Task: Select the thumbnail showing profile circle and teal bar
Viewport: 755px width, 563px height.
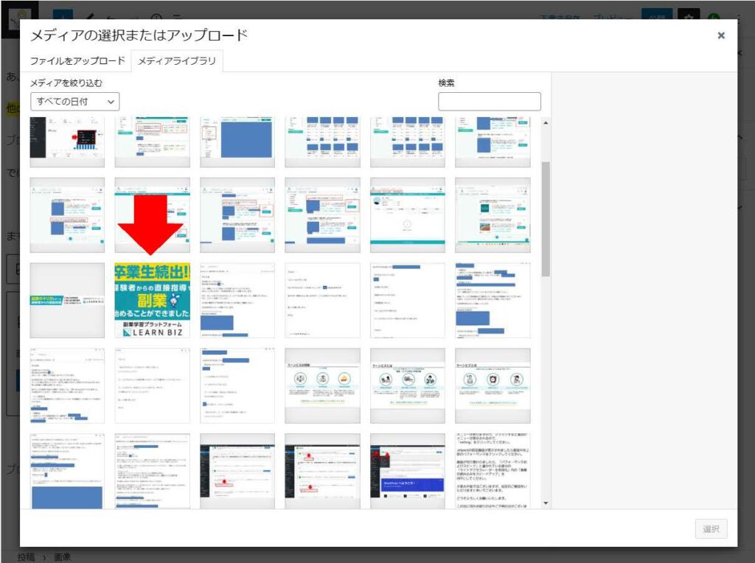Action: click(407, 215)
